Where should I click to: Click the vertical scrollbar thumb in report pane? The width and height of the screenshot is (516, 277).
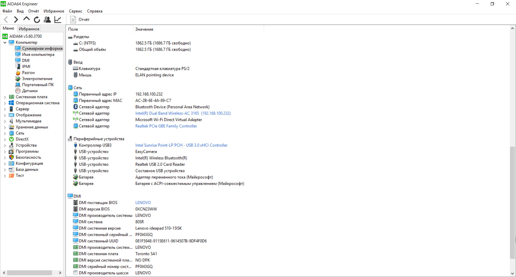pyautogui.click(x=513, y=203)
